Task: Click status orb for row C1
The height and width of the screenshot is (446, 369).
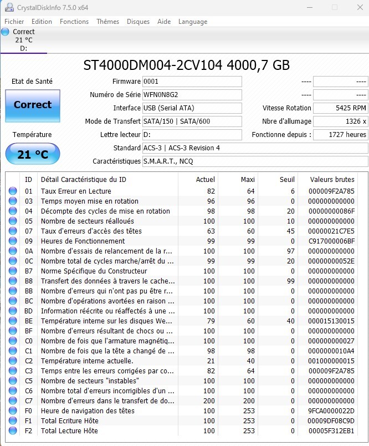Action: coord(13,351)
